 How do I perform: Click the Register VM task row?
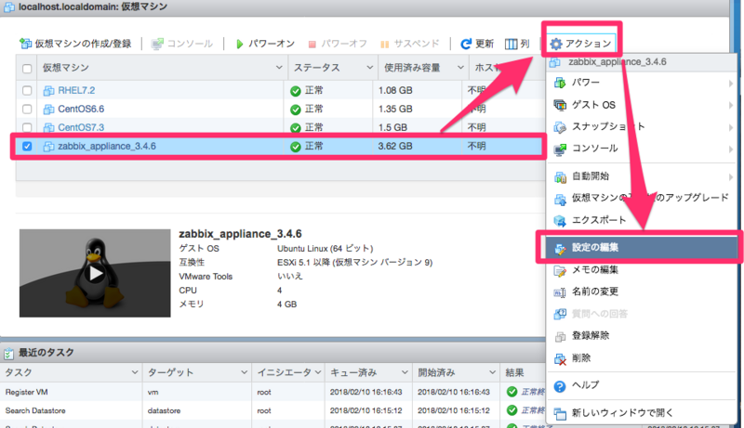coord(272,392)
